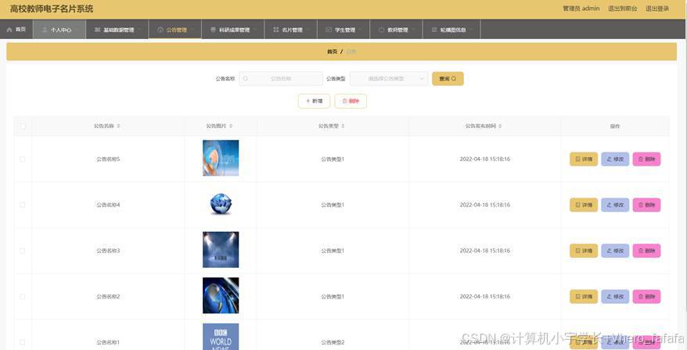Click the 公告名称5 name cell
The image size is (687, 350).
pyautogui.click(x=108, y=159)
